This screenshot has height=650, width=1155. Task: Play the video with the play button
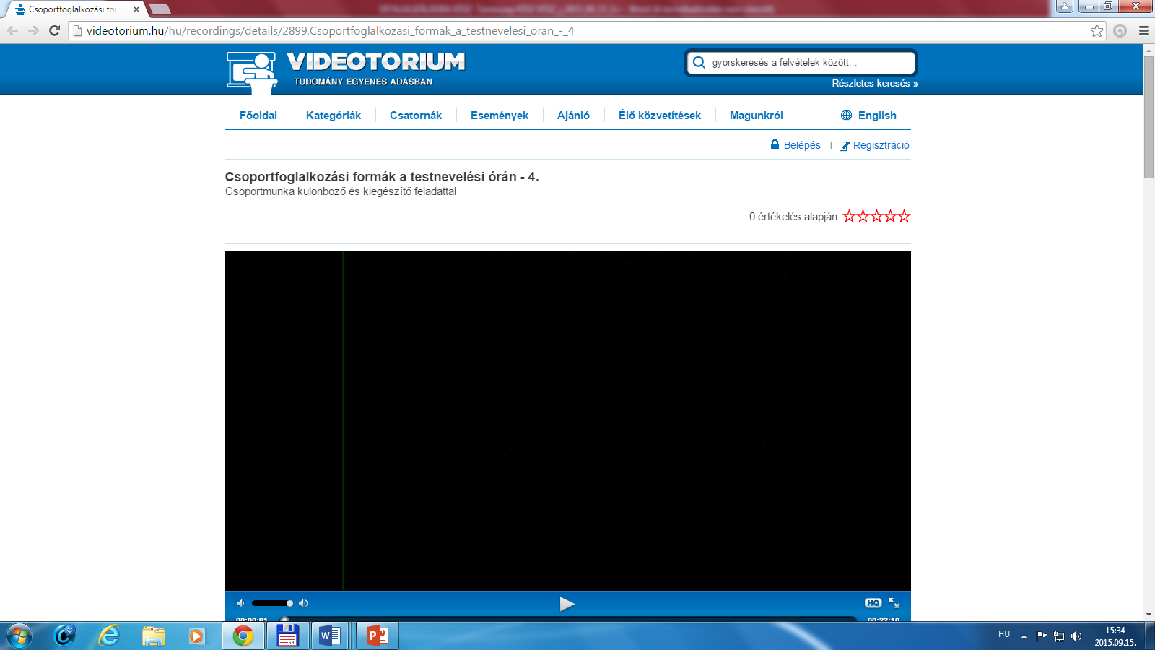567,604
